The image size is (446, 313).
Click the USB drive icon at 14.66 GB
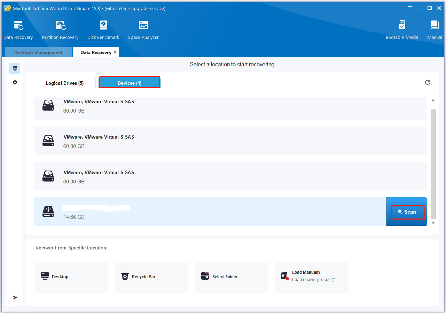pos(48,211)
